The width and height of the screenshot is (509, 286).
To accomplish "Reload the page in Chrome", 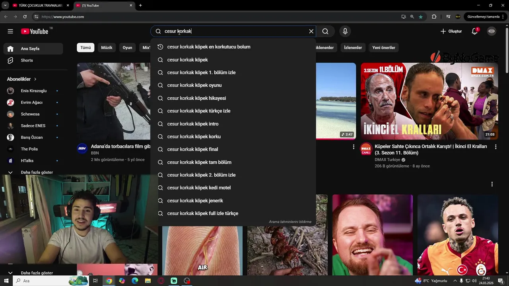I will pyautogui.click(x=25, y=17).
